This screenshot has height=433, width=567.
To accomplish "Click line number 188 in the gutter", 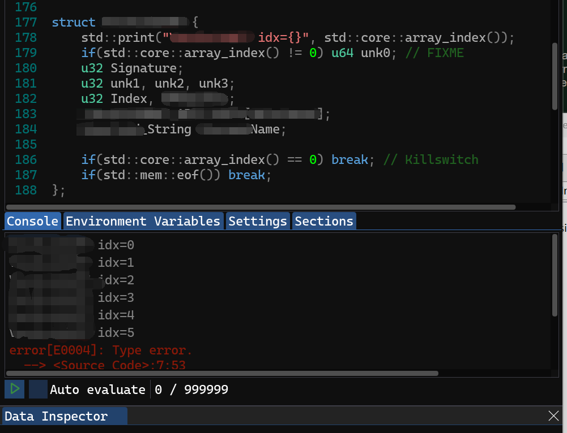I will 25,190.
